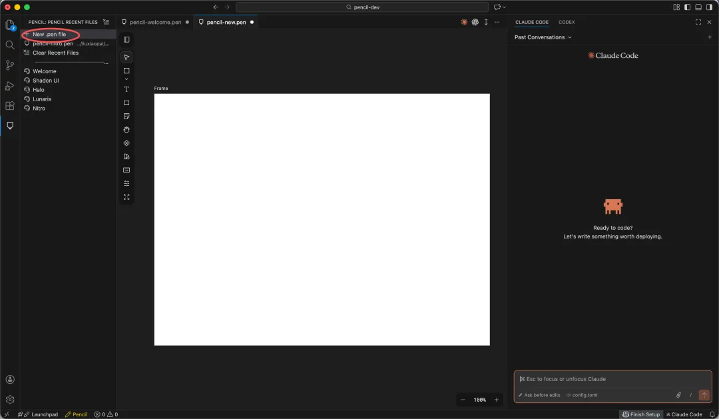The width and height of the screenshot is (719, 419).
Task: Open the errors and warnings status item
Action: point(106,414)
